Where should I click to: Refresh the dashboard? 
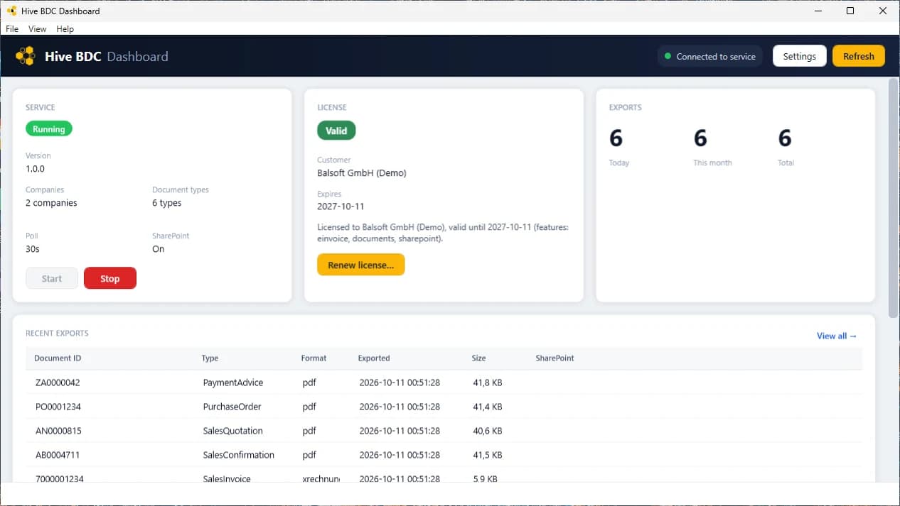coord(859,56)
